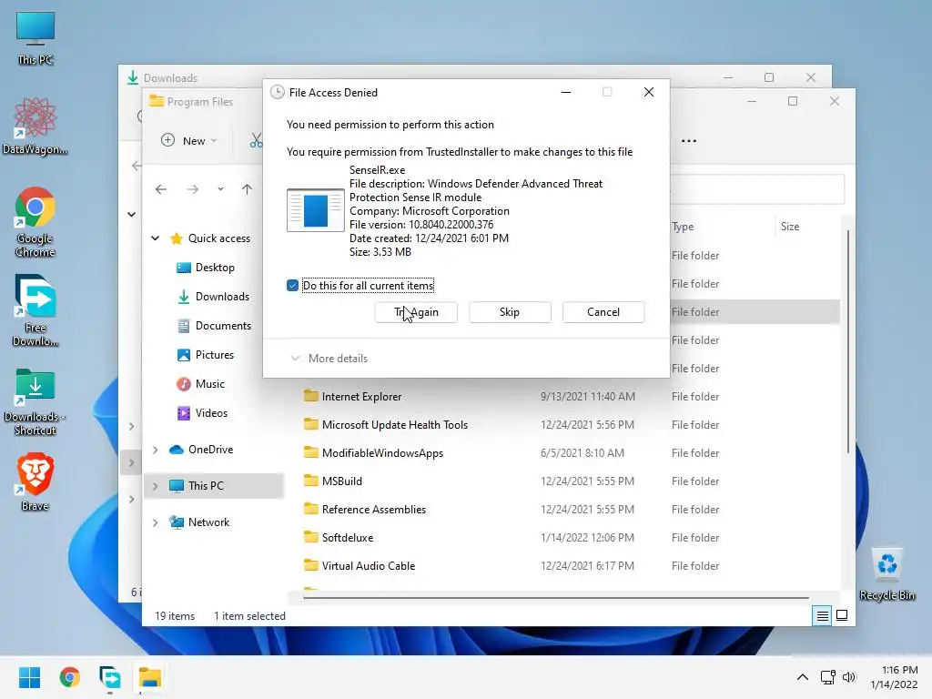
Task: Go up one folder level
Action: click(247, 189)
